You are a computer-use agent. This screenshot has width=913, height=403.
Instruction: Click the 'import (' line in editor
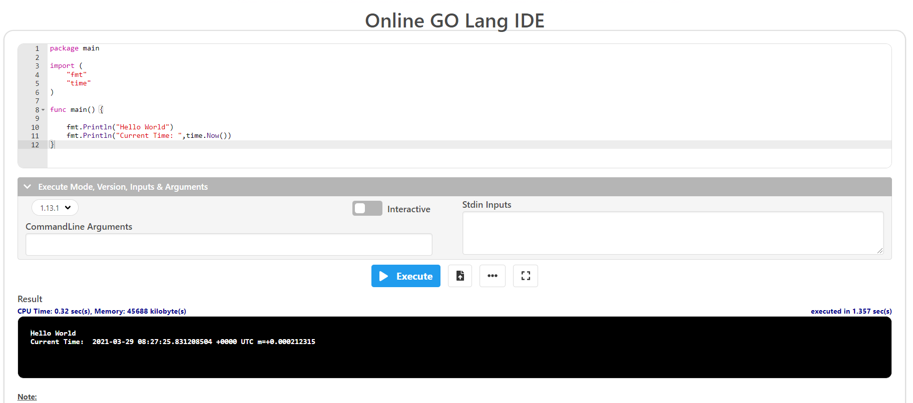pos(66,66)
